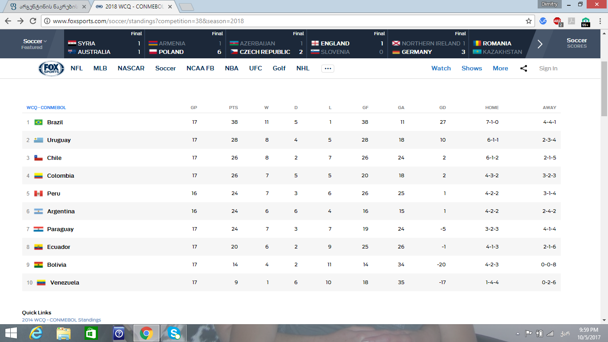608x342 pixels.
Task: Close the 2018 WCQ - CONMEBOL tab
Action: tap(170, 7)
